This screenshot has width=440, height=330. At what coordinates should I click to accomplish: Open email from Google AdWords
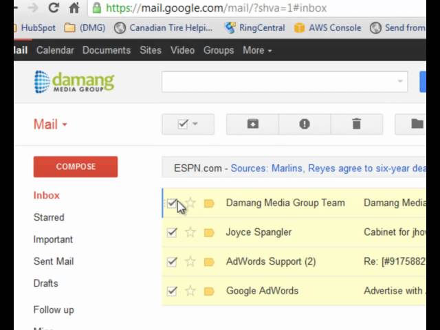(262, 291)
